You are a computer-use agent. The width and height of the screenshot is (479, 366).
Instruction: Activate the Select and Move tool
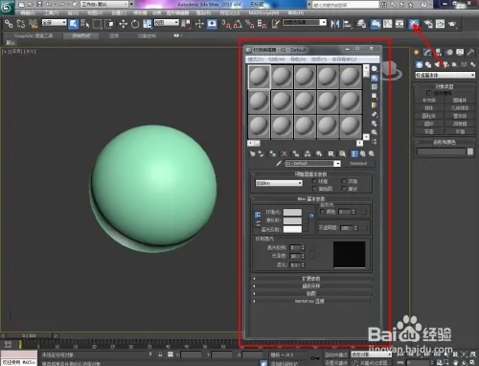pos(123,24)
